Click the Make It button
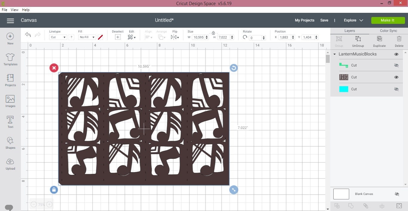The height and width of the screenshot is (211, 408). coord(387,20)
